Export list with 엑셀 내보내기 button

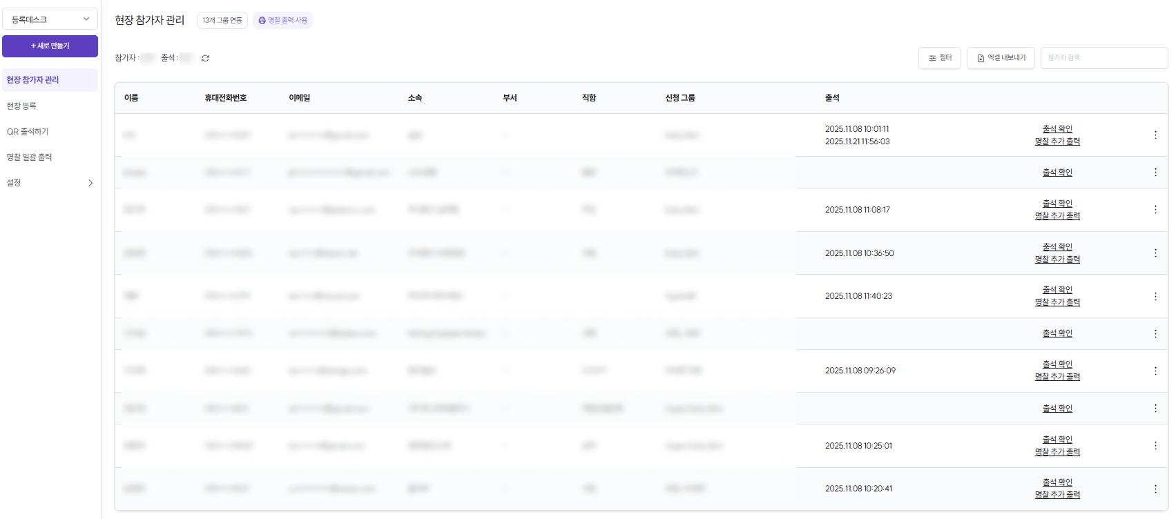pyautogui.click(x=1001, y=58)
